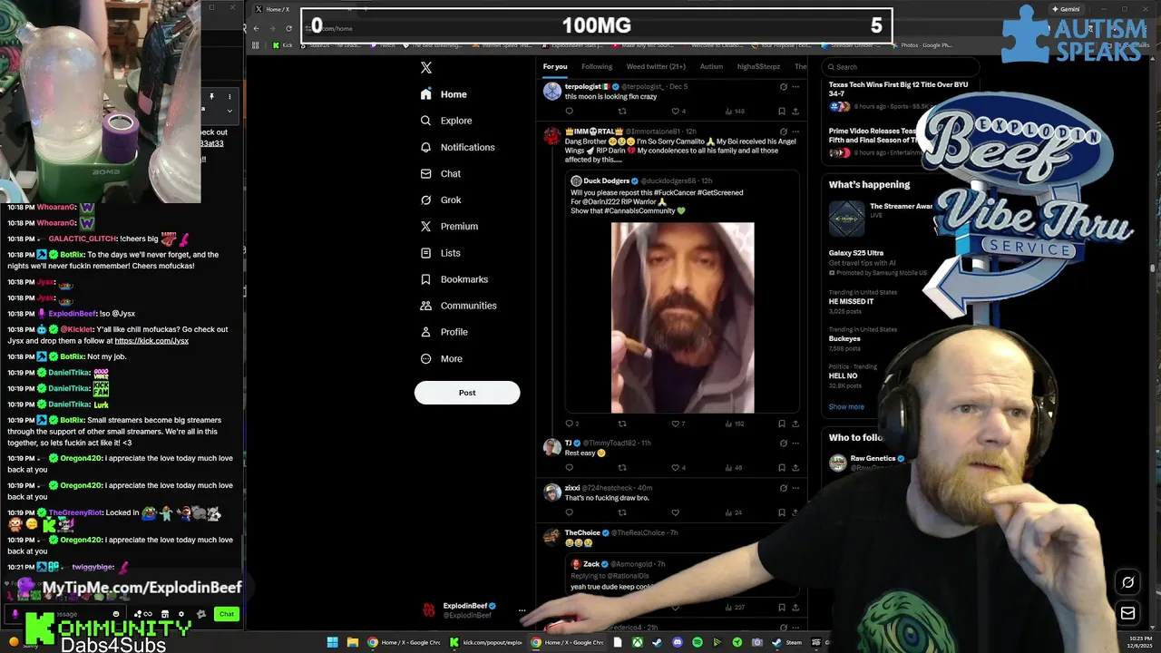
Task: Open more options on terpologist's post
Action: (795, 86)
